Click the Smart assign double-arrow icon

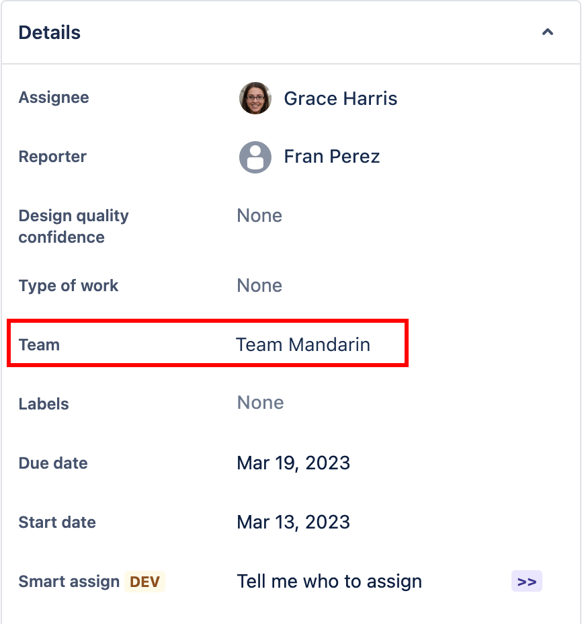point(527,582)
